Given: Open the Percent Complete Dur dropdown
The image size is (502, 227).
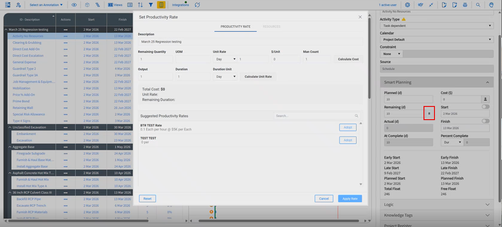Looking at the screenshot, I should [452, 142].
